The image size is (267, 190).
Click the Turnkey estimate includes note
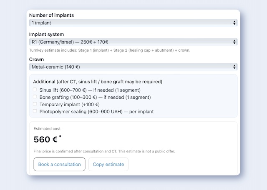109,50
